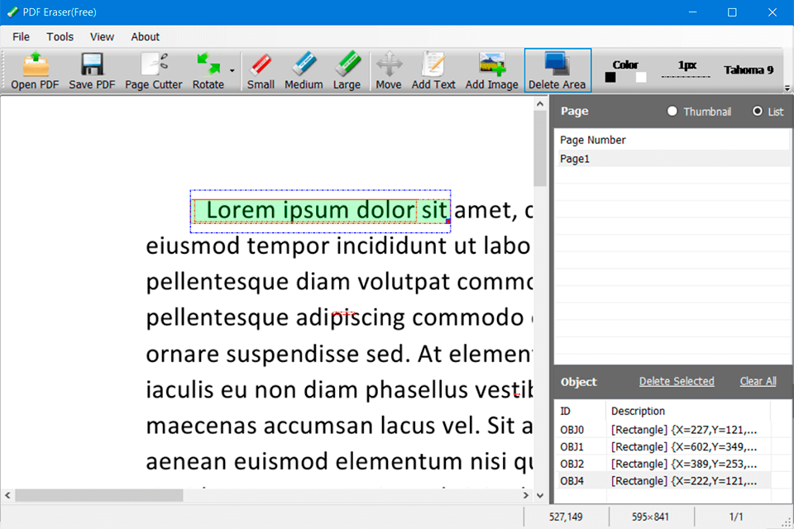Open the Tools menu

tap(60, 37)
